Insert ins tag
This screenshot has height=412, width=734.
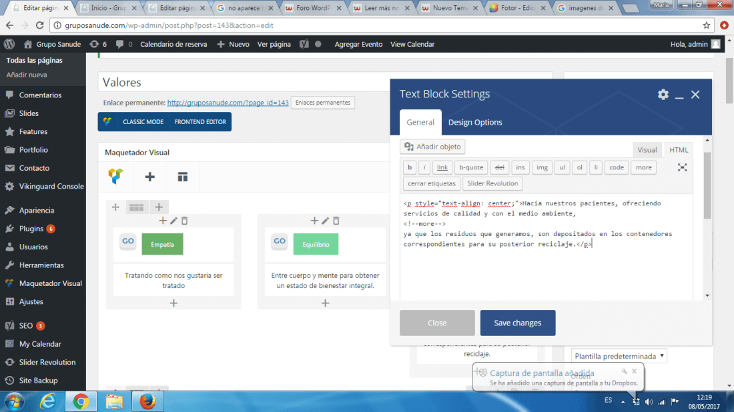pyautogui.click(x=520, y=167)
